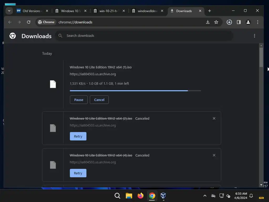Image resolution: width=269 pixels, height=202 pixels.
Task: Bookmark this page with the star icon
Action: (x=216, y=22)
